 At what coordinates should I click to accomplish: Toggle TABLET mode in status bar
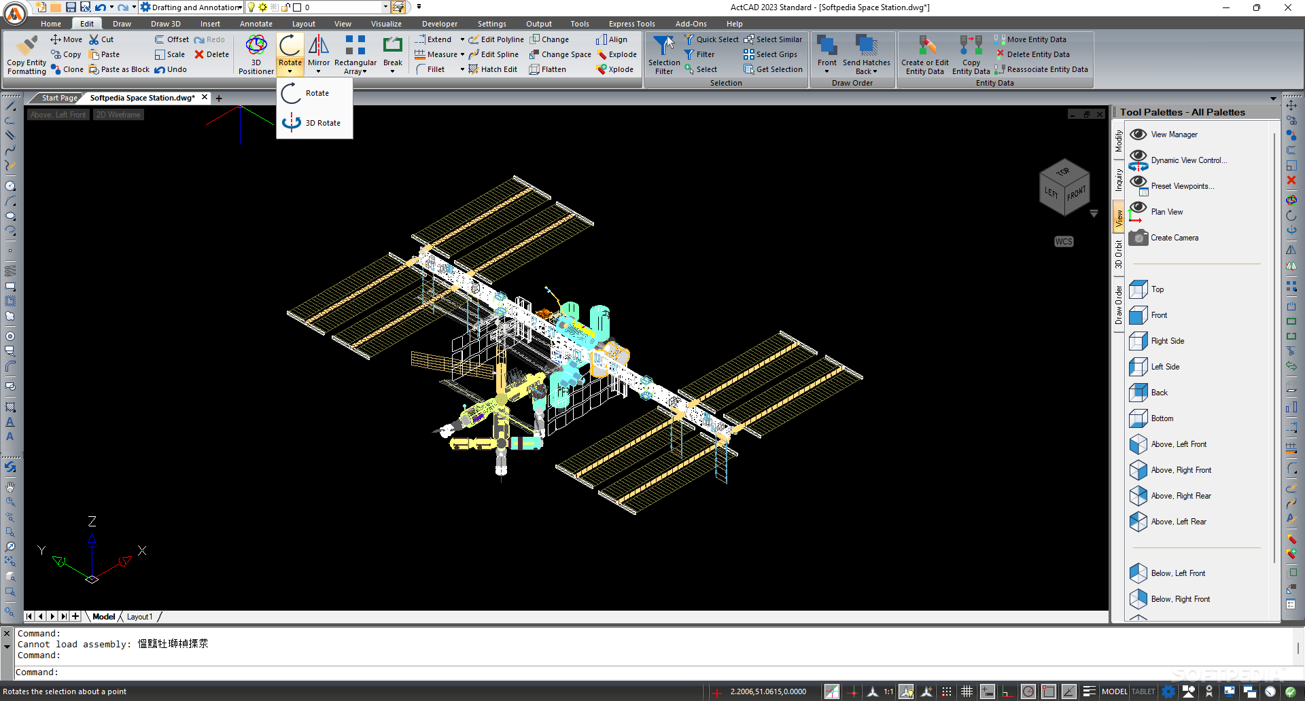click(1143, 691)
